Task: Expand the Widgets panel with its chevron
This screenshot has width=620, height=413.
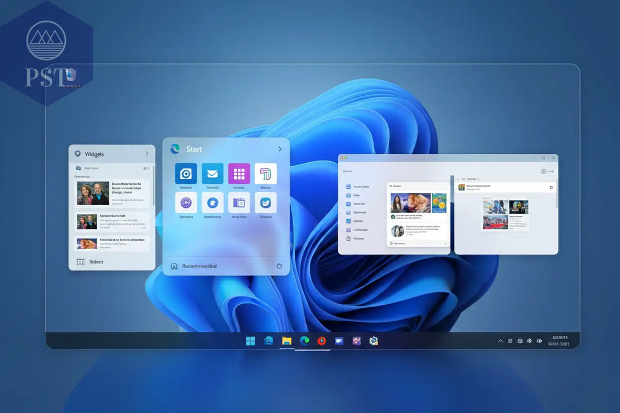Action: pos(147,153)
